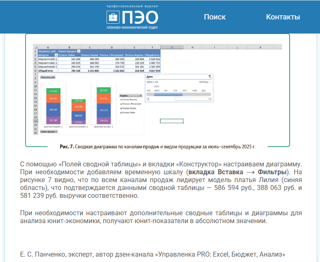Select the ОКТ month in the timeline
320x262 pixels.
[x=185, y=90]
